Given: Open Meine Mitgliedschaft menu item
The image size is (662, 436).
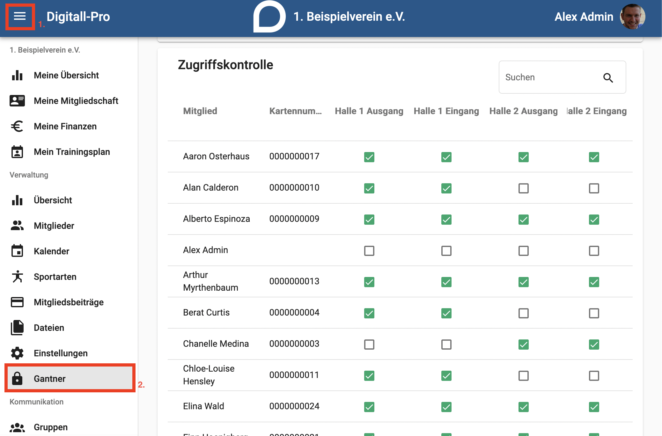Looking at the screenshot, I should pyautogui.click(x=69, y=101).
